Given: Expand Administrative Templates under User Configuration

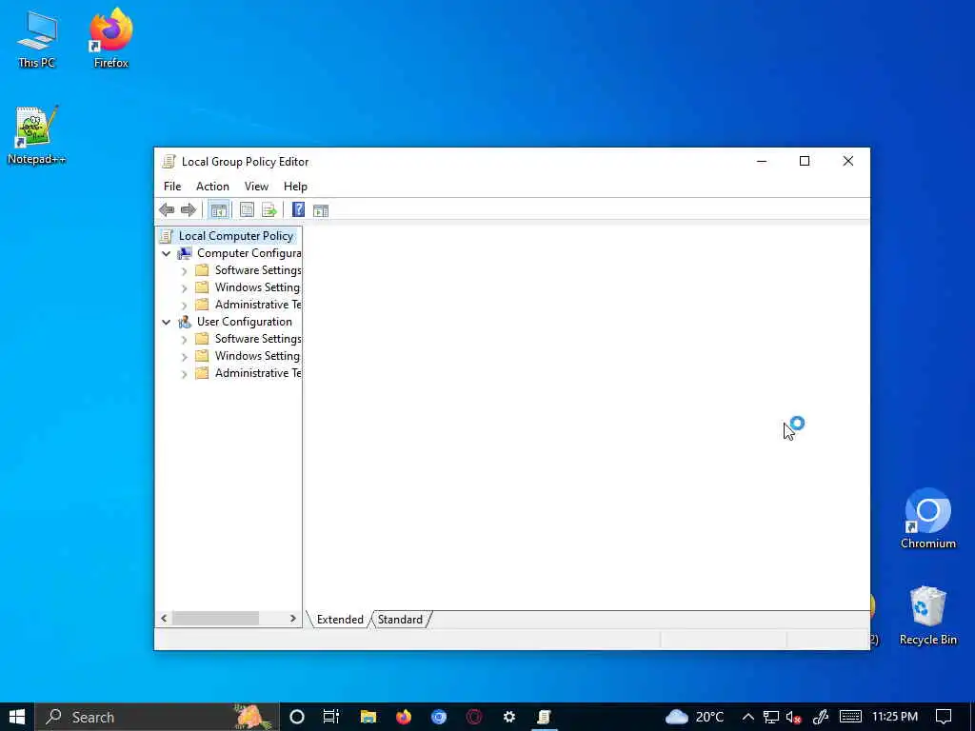Looking at the screenshot, I should point(184,373).
